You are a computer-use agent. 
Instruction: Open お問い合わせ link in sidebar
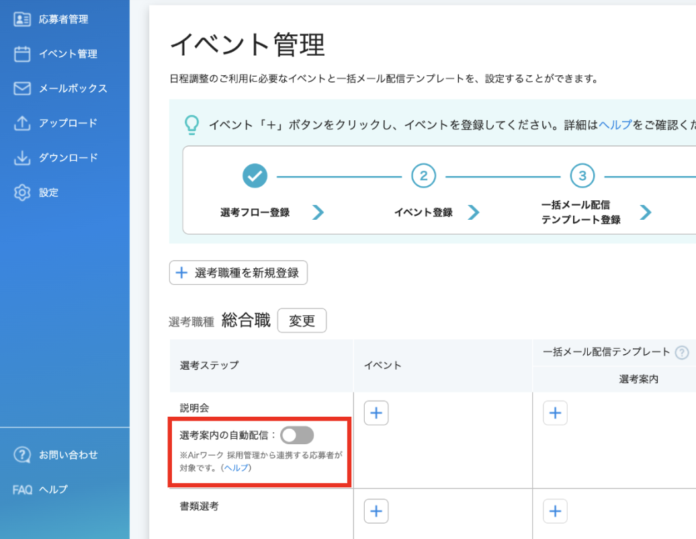[x=68, y=454]
